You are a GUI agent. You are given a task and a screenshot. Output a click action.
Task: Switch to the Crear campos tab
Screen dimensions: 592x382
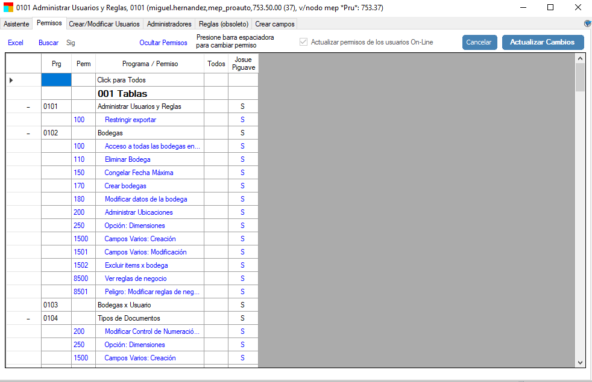click(x=274, y=23)
